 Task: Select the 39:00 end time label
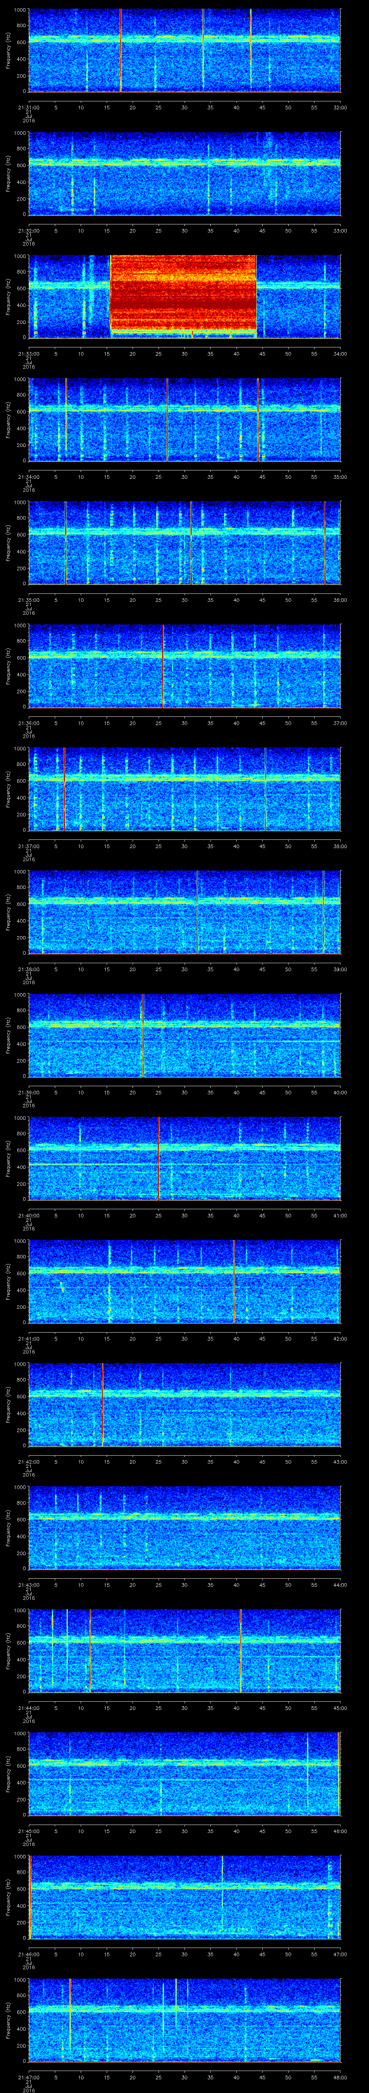tap(340, 969)
